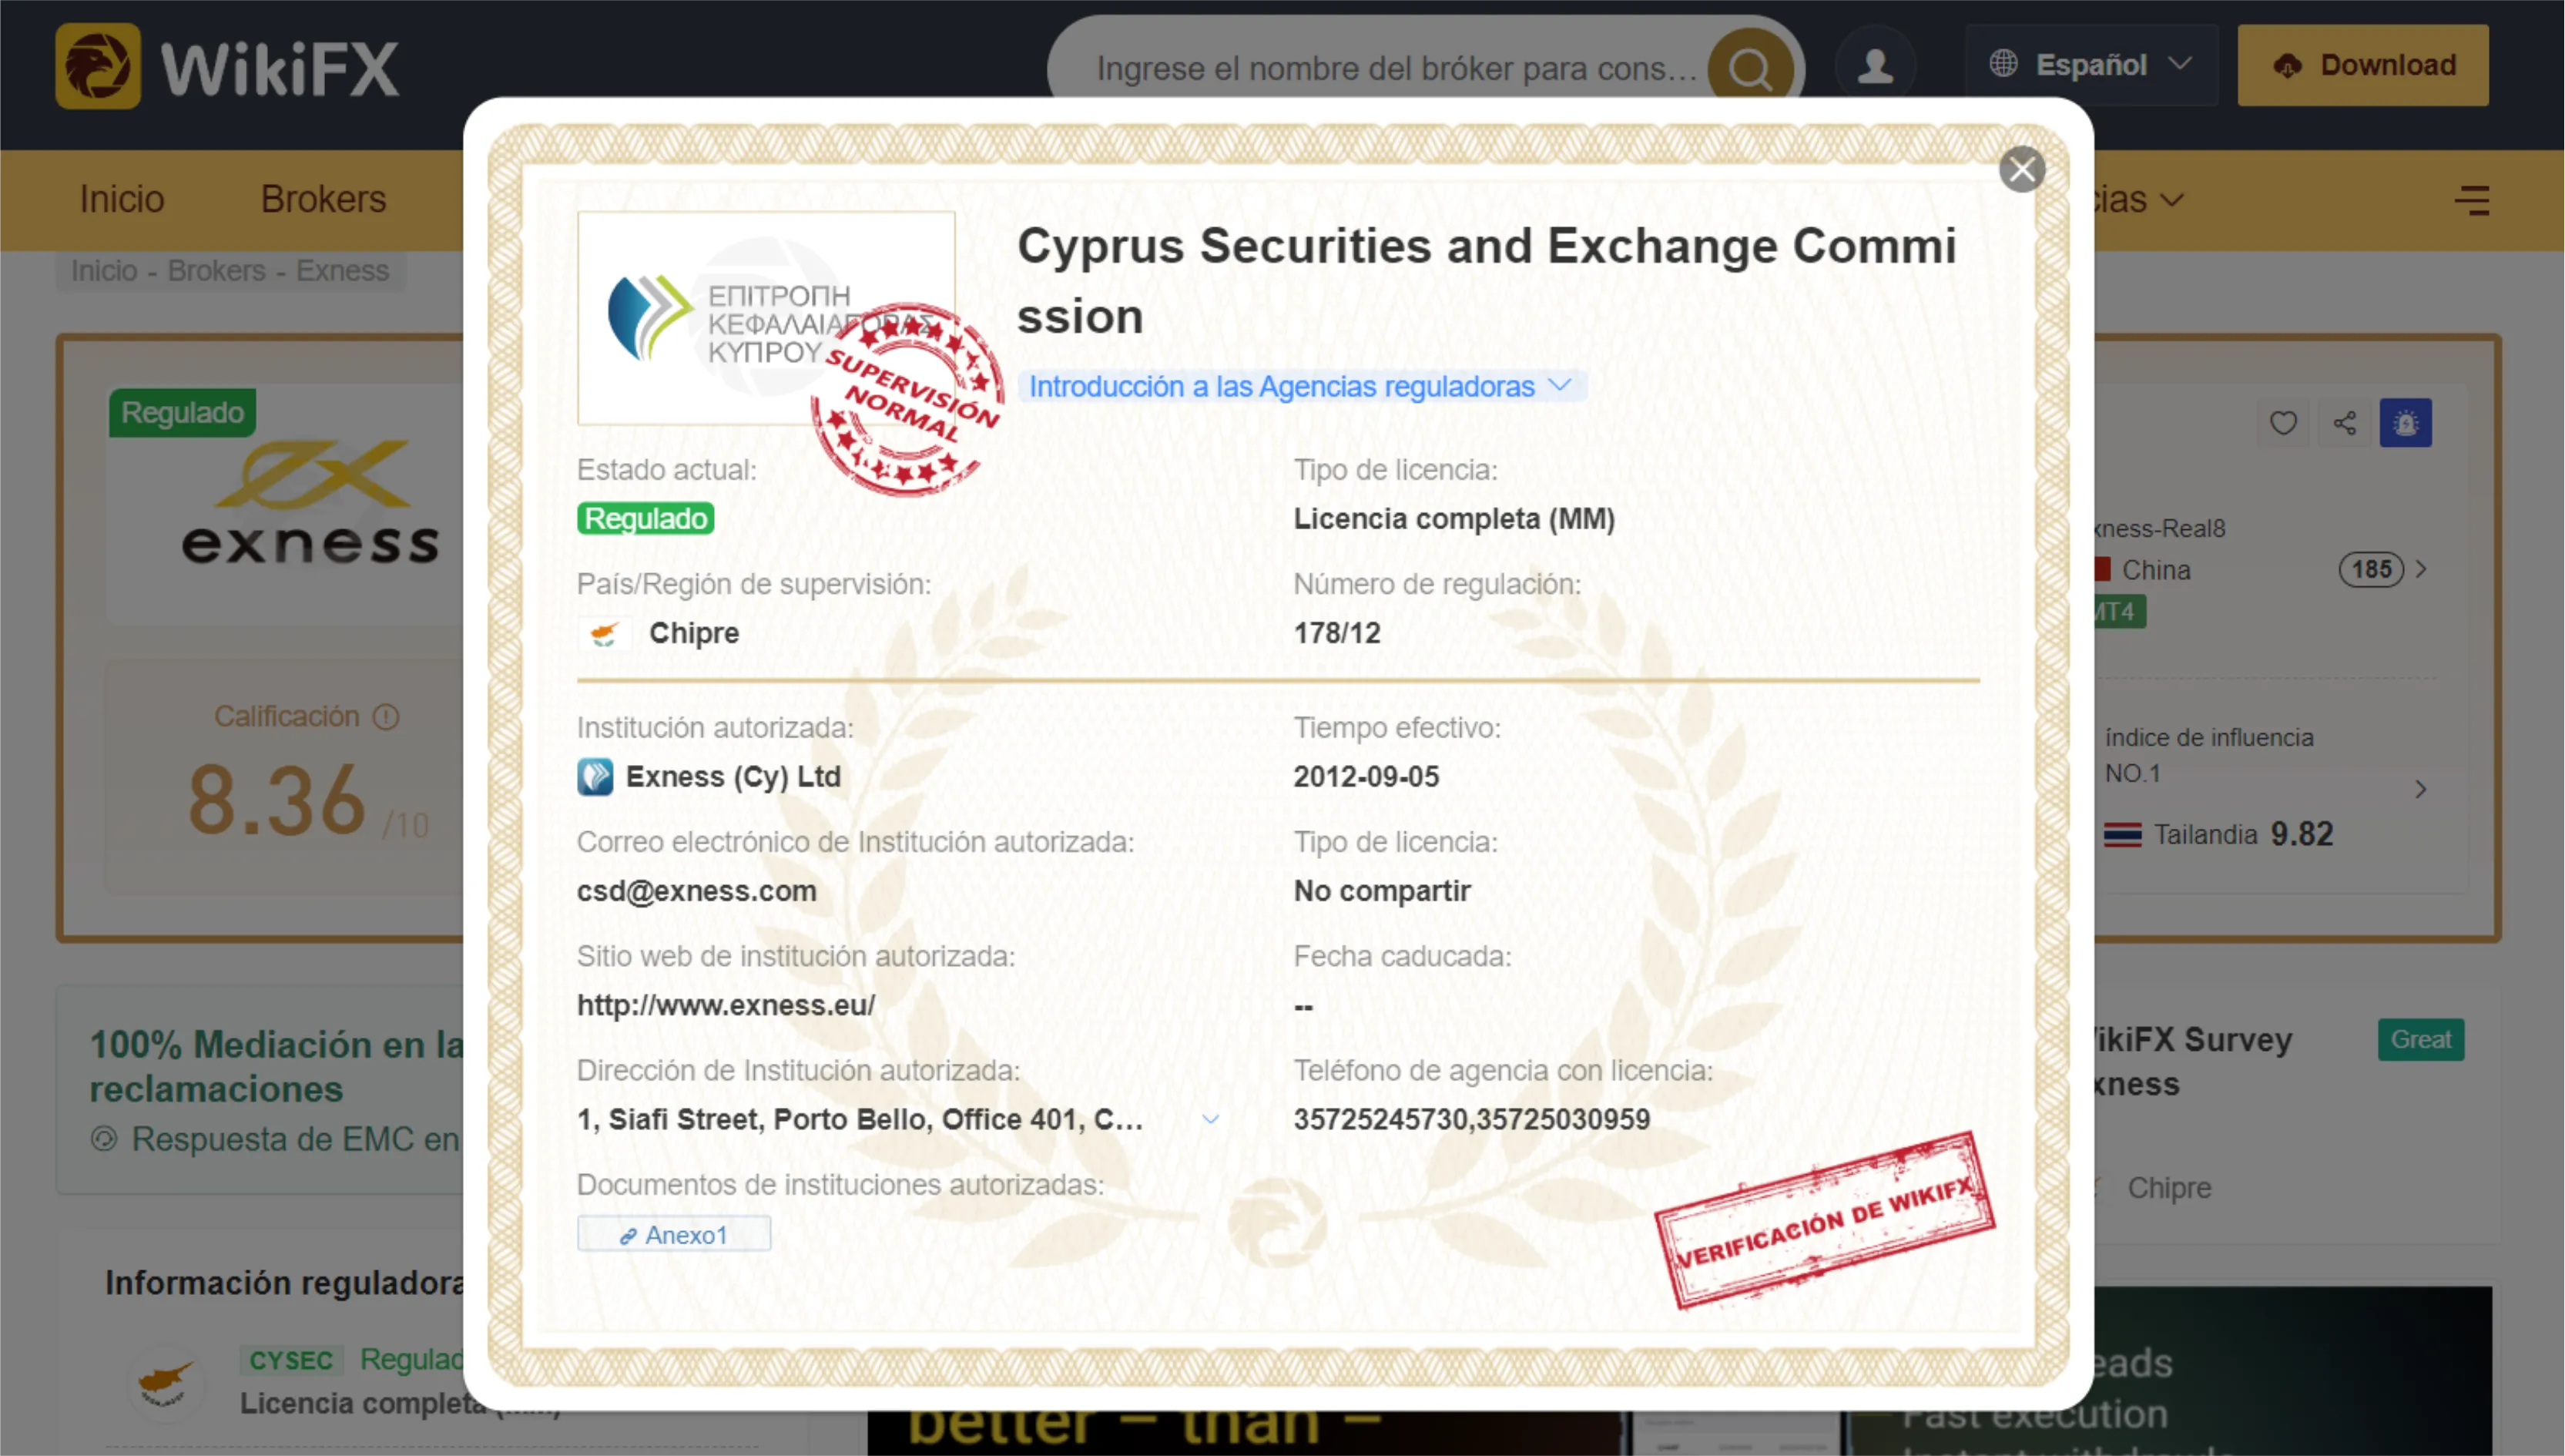Expand the full Siafi Street address

pos(1211,1120)
